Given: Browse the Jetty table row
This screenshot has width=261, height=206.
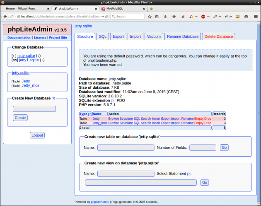Looking at the screenshot, I should click(x=114, y=119).
